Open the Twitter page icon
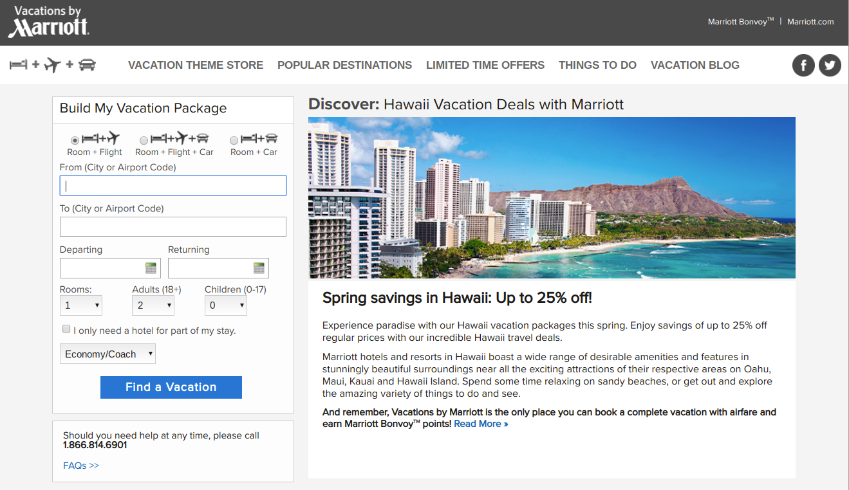Image resolution: width=849 pixels, height=490 pixels. [x=830, y=65]
